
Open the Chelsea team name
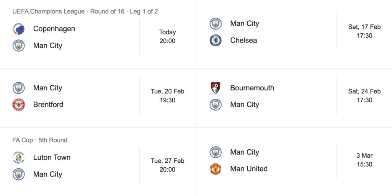point(243,40)
